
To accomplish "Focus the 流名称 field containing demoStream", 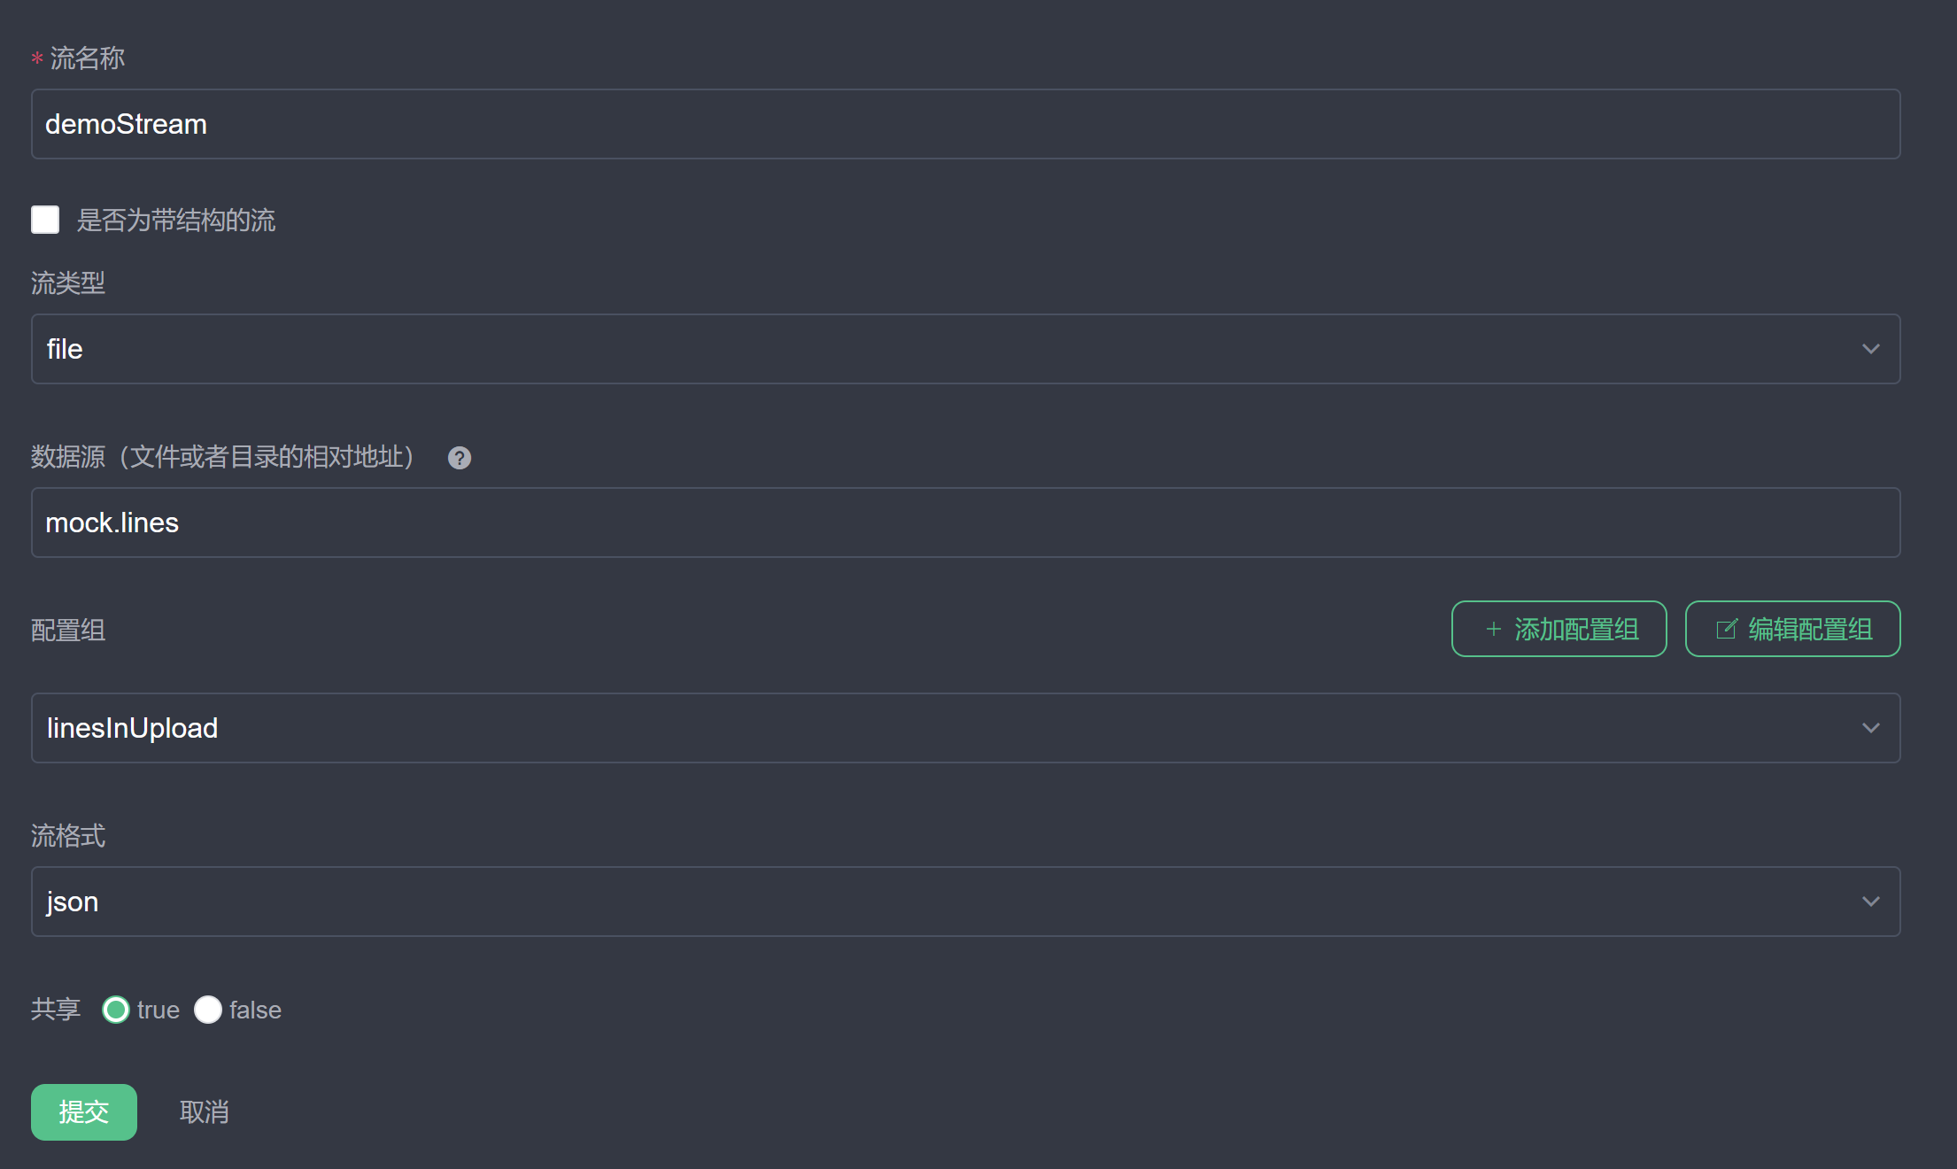I will [x=965, y=124].
